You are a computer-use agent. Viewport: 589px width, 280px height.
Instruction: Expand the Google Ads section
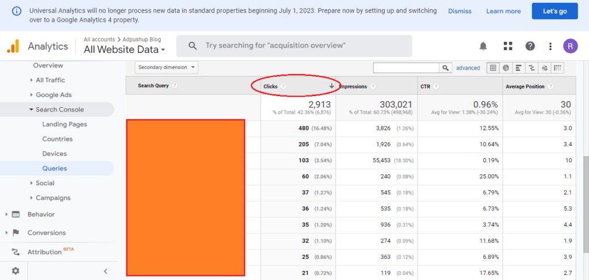53,95
